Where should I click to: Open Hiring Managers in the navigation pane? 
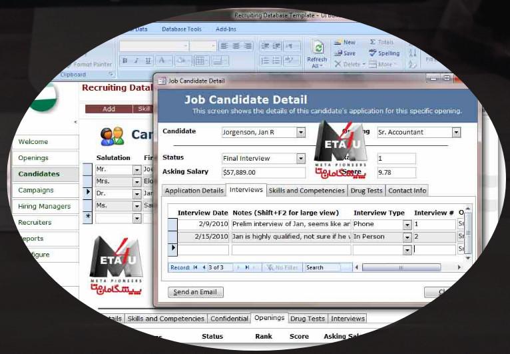[45, 206]
